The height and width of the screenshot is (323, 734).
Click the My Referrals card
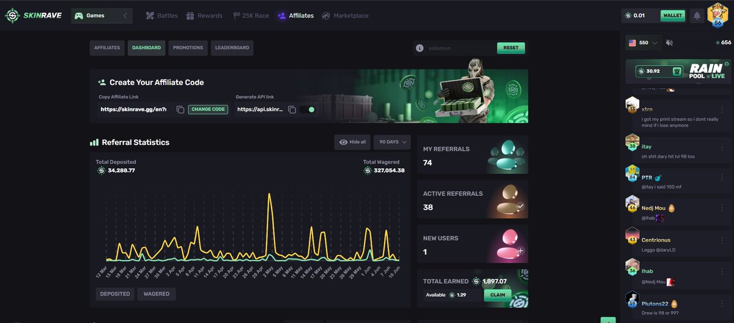(x=472, y=156)
